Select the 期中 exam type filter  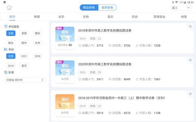24,43
